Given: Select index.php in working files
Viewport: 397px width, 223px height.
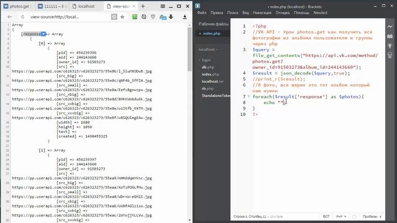Looking at the screenshot, I should coord(212,33).
